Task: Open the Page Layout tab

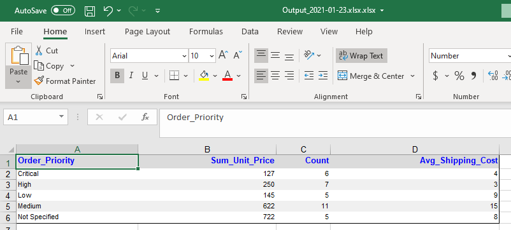Action: tap(147, 32)
